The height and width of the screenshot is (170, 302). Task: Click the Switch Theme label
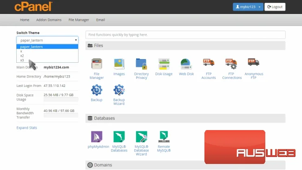tap(28, 33)
